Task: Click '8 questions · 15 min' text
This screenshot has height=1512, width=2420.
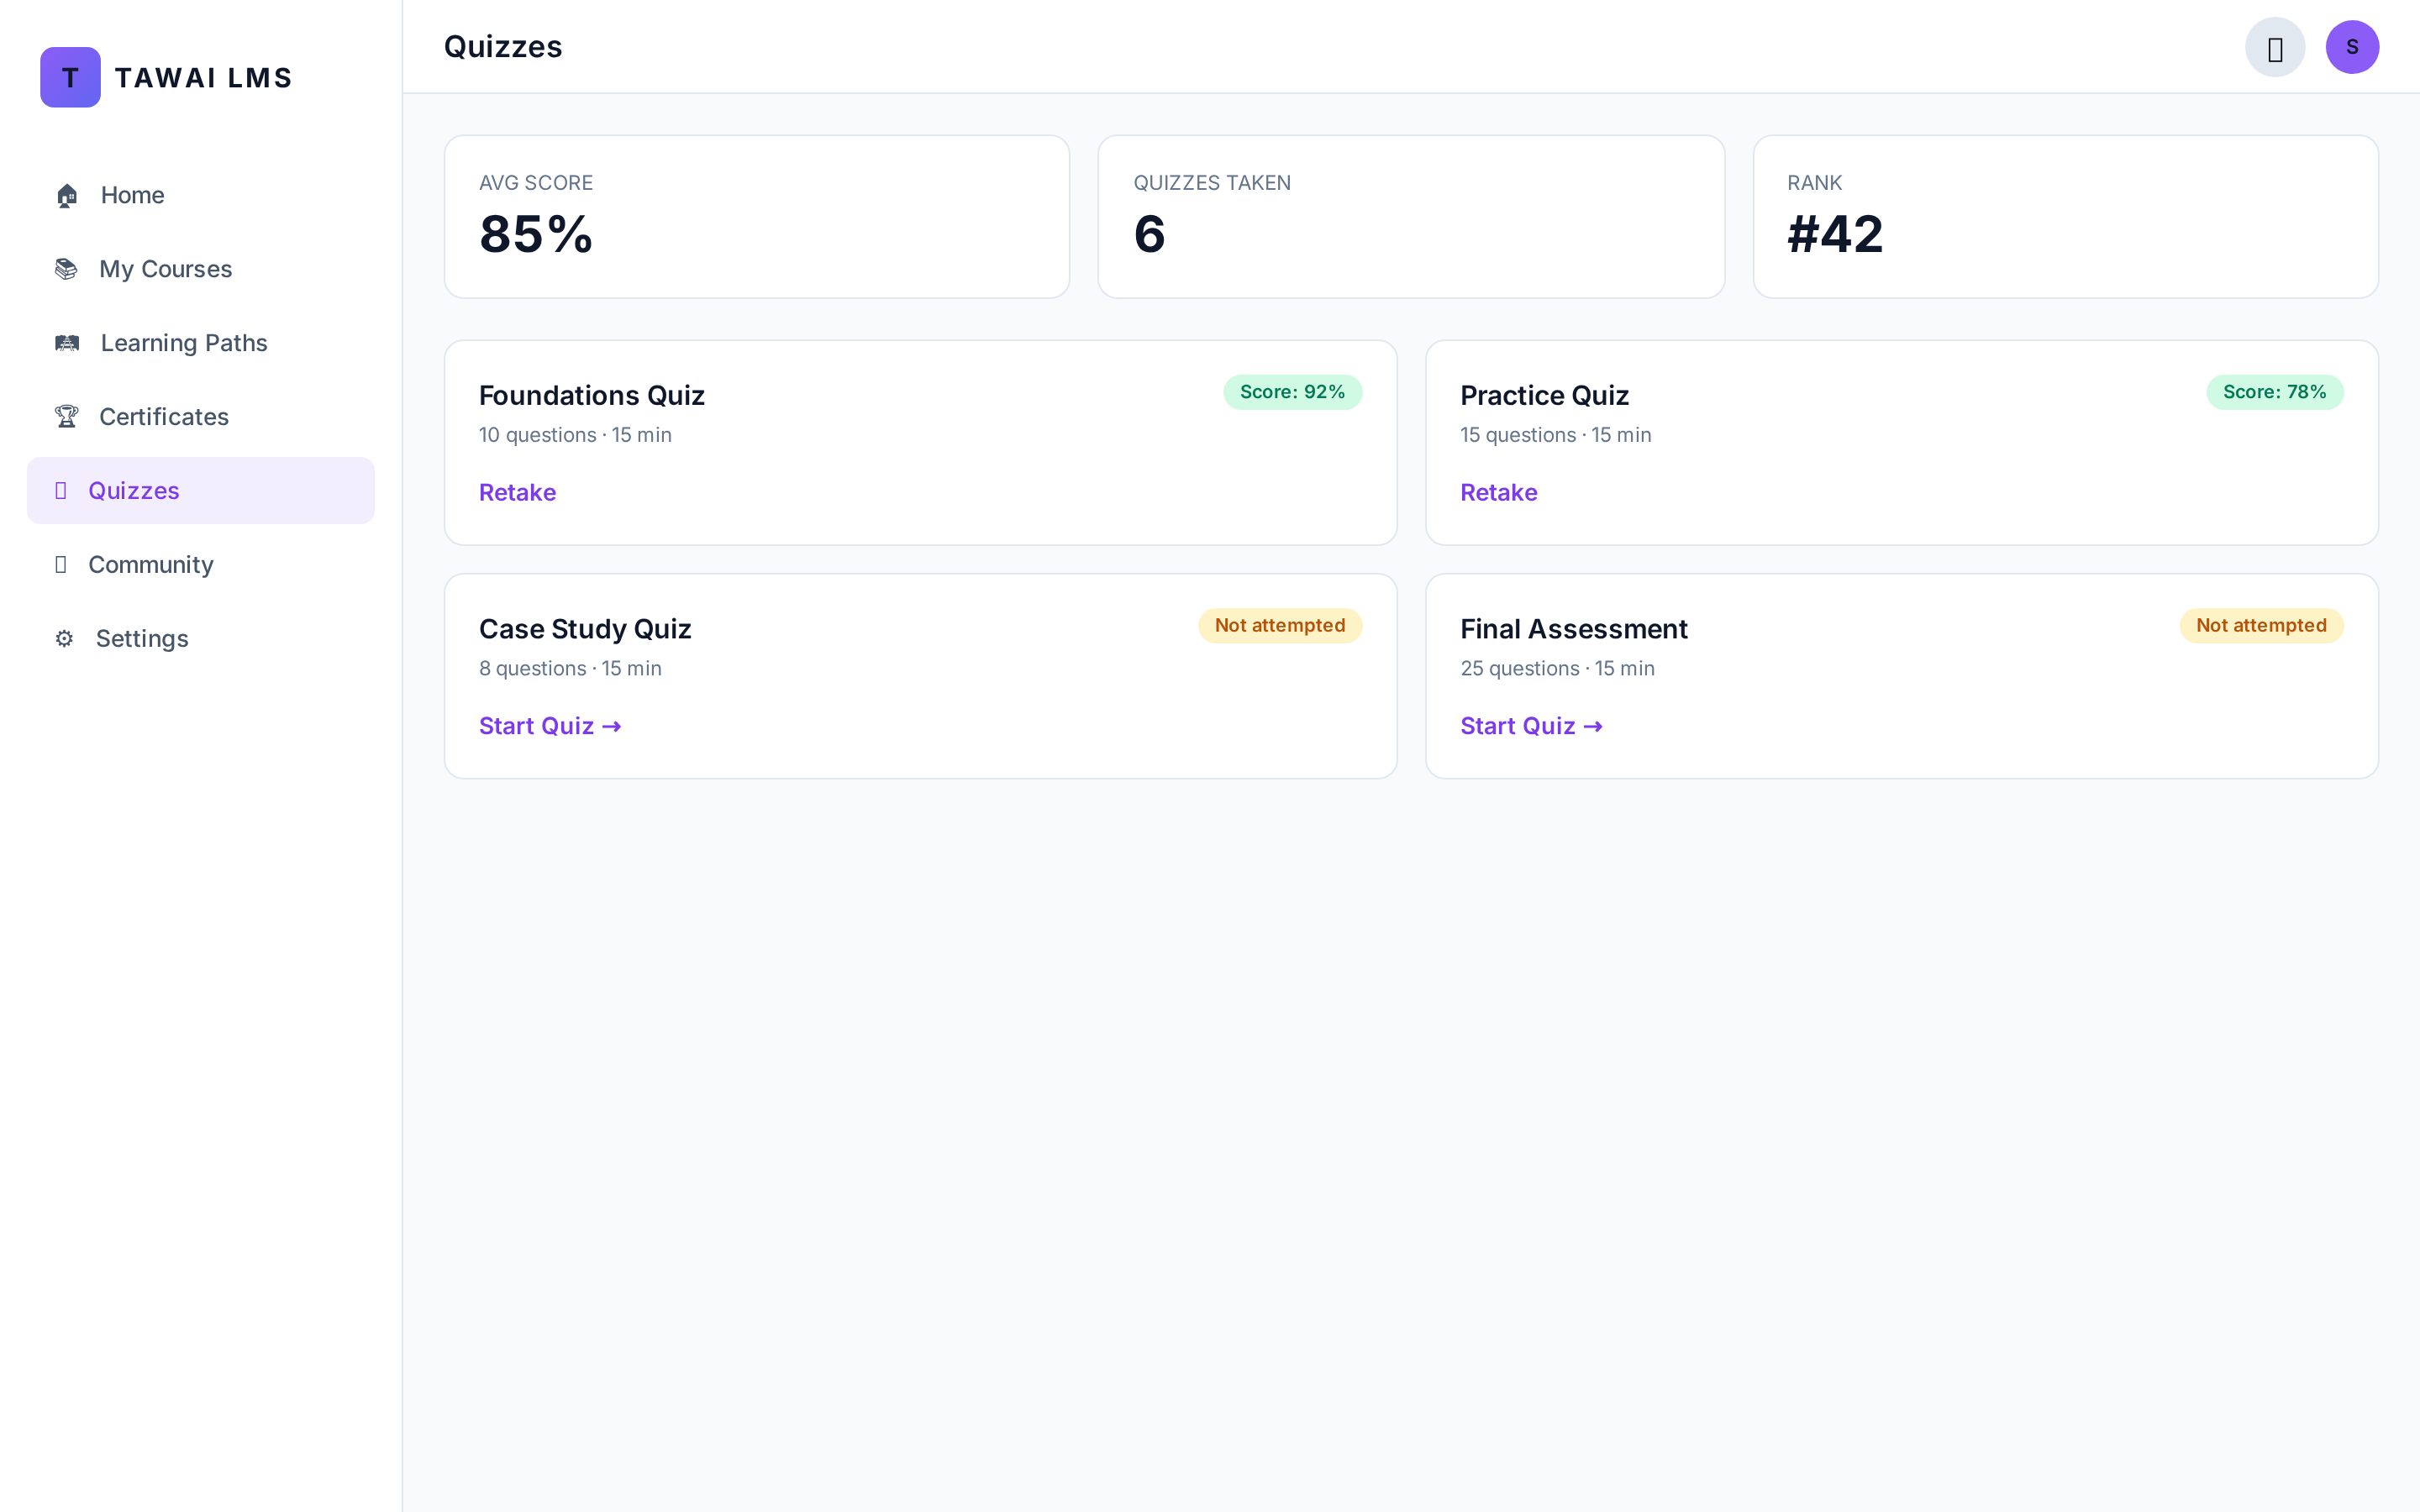Action: pyautogui.click(x=570, y=669)
